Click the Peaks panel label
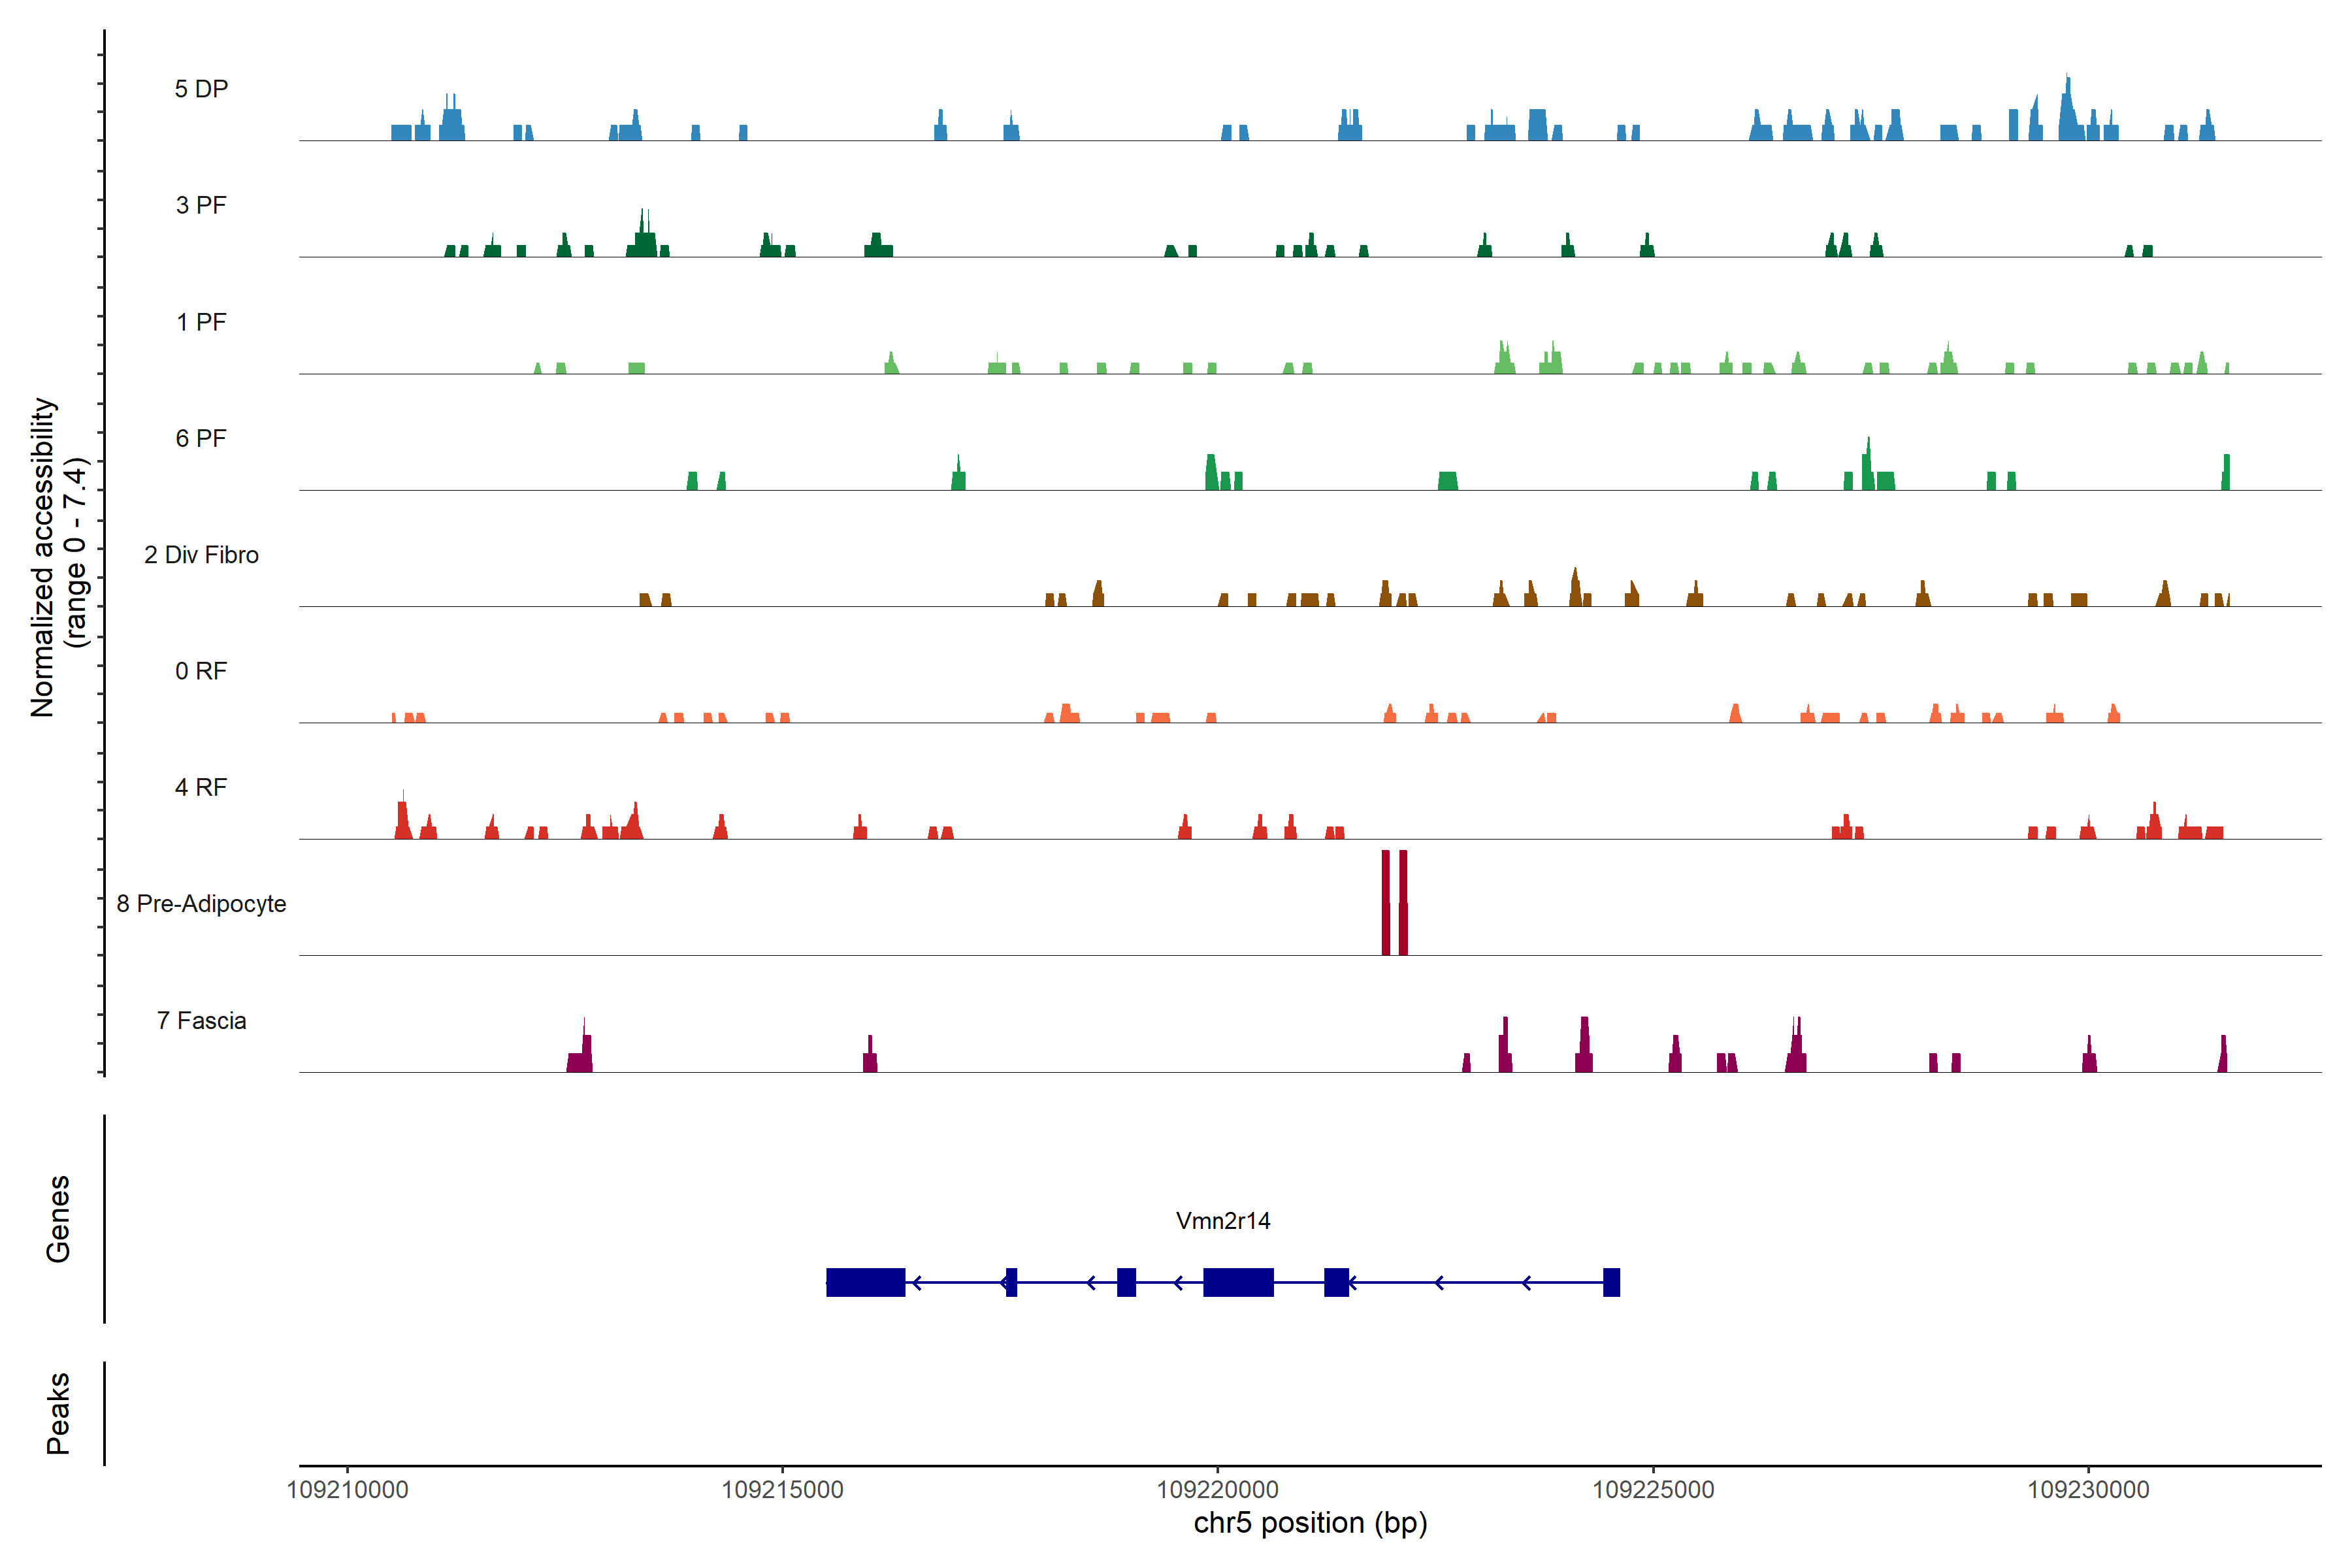Screen dimensions: 2352x1568 (x=58, y=1413)
